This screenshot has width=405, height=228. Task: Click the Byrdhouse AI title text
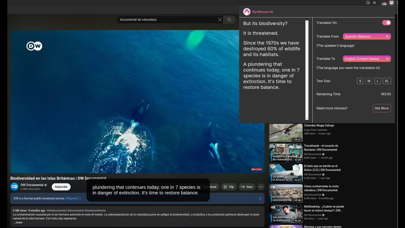263,12
